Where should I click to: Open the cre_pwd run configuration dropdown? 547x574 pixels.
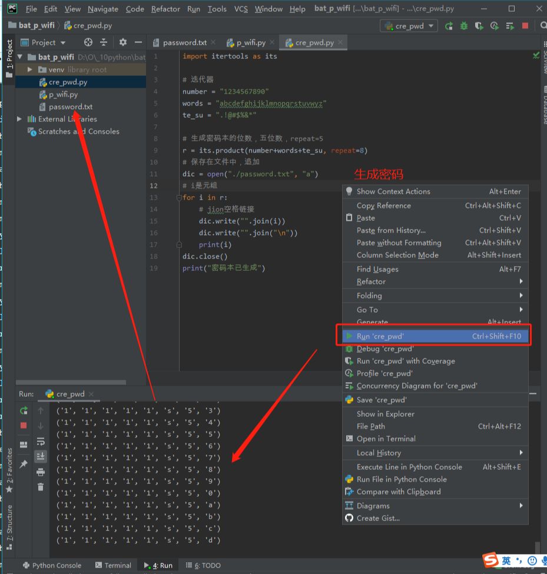point(409,26)
